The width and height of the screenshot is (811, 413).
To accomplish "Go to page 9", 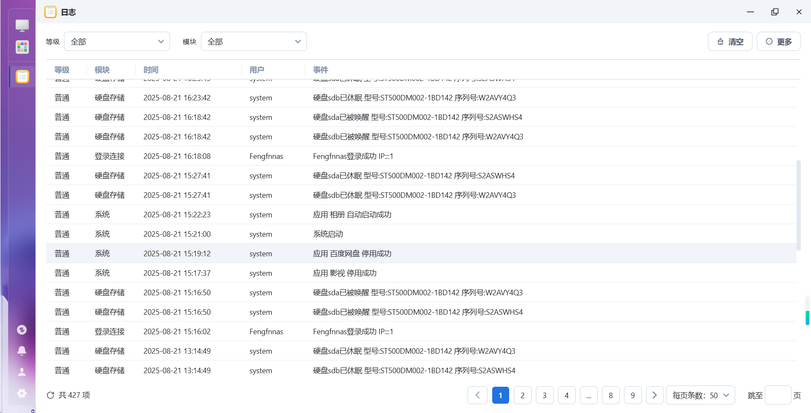I will point(633,395).
